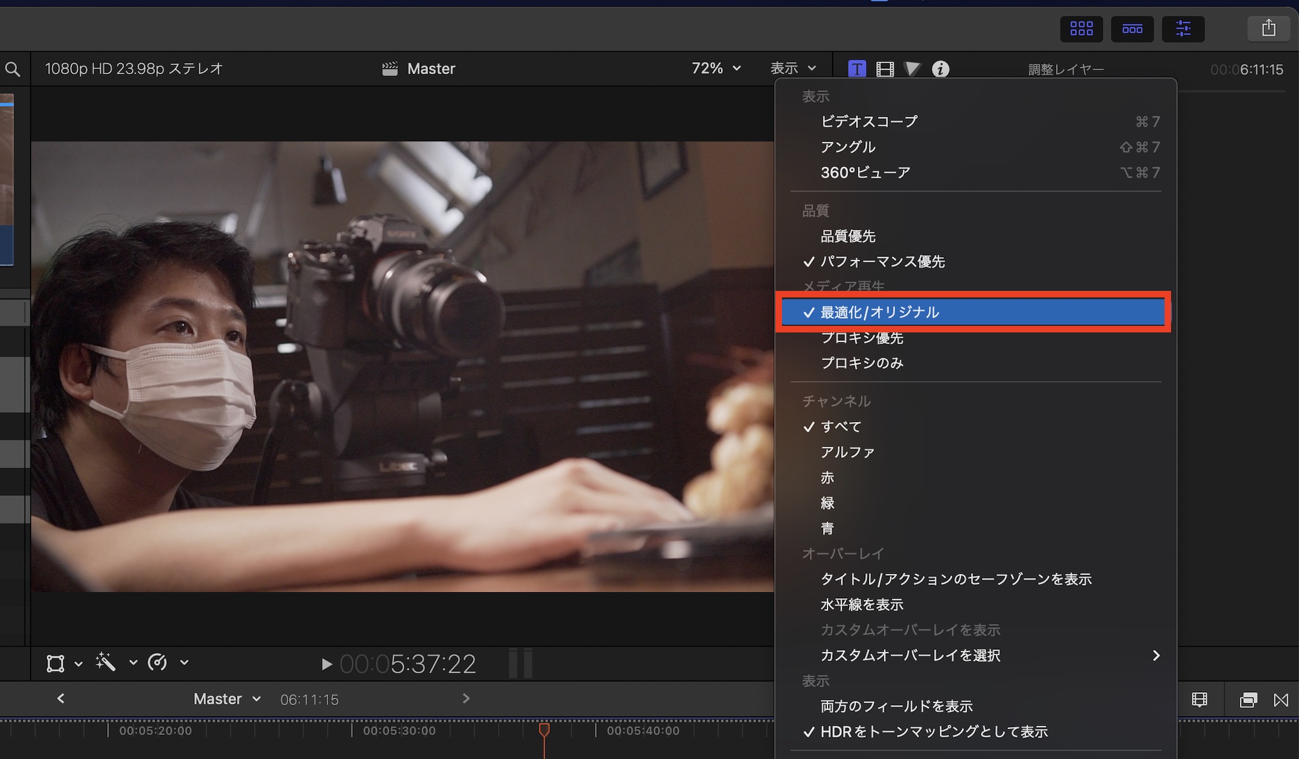Screen dimensions: 1299x759
Task: Choose ビデオスコープ from the menu
Action: [868, 121]
